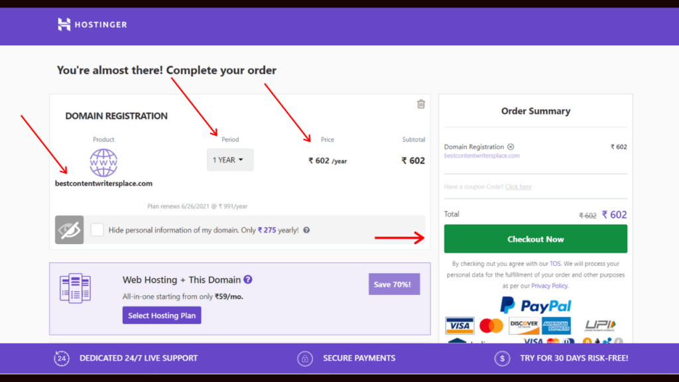Open the 1 YEAR period dropdown
The height and width of the screenshot is (382, 679).
(x=230, y=160)
